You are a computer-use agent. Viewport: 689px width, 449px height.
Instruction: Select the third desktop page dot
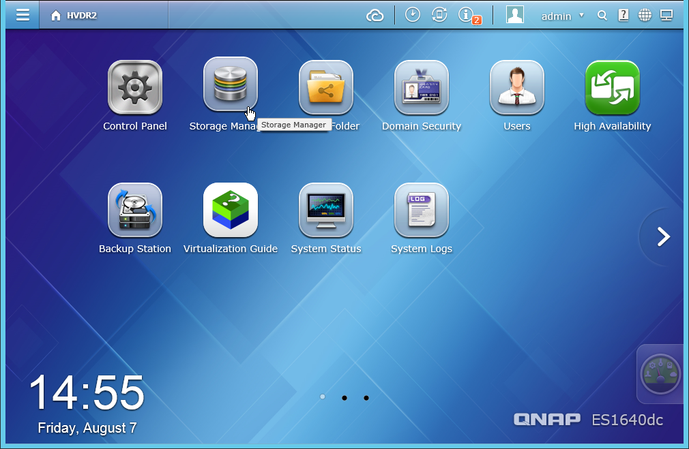[366, 398]
